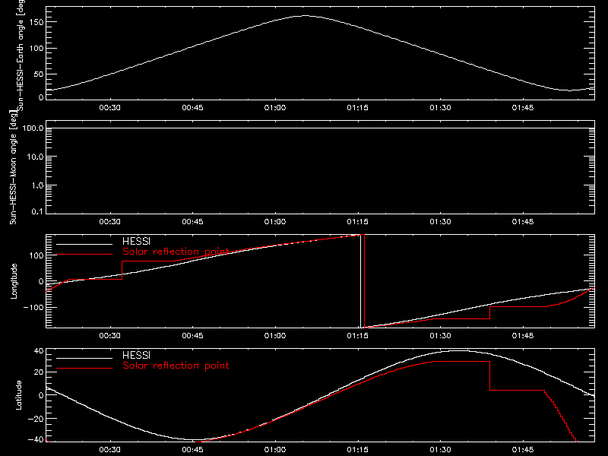
Task: Click the 10.0 tick on Moon angle plot
Action: (35, 157)
